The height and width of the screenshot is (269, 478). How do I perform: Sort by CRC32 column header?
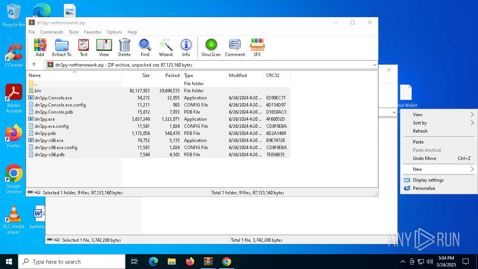click(277, 75)
